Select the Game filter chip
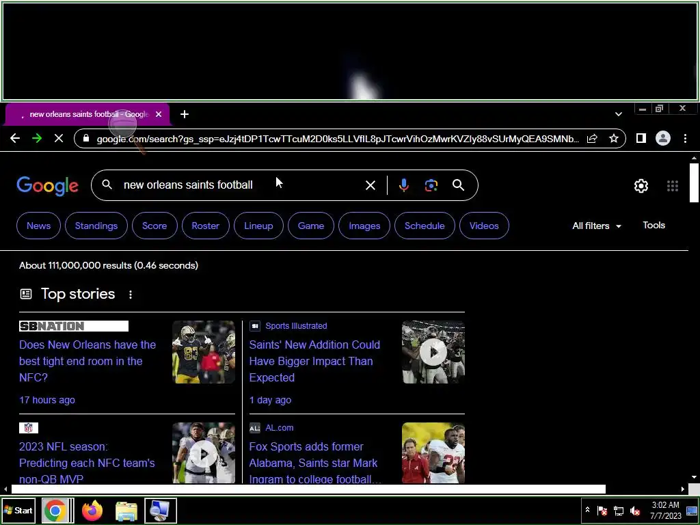This screenshot has width=700, height=525. (x=311, y=226)
